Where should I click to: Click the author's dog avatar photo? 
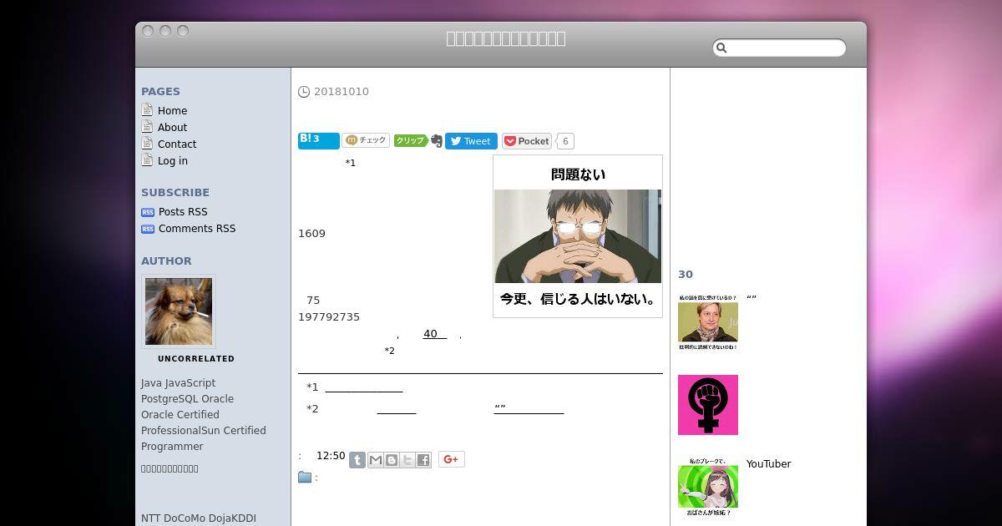pos(179,311)
